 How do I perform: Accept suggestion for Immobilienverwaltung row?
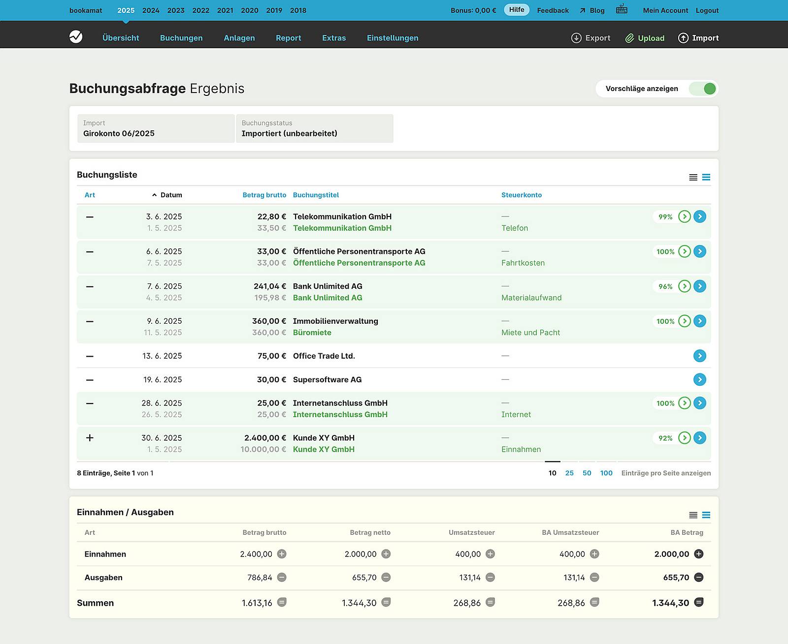point(685,321)
